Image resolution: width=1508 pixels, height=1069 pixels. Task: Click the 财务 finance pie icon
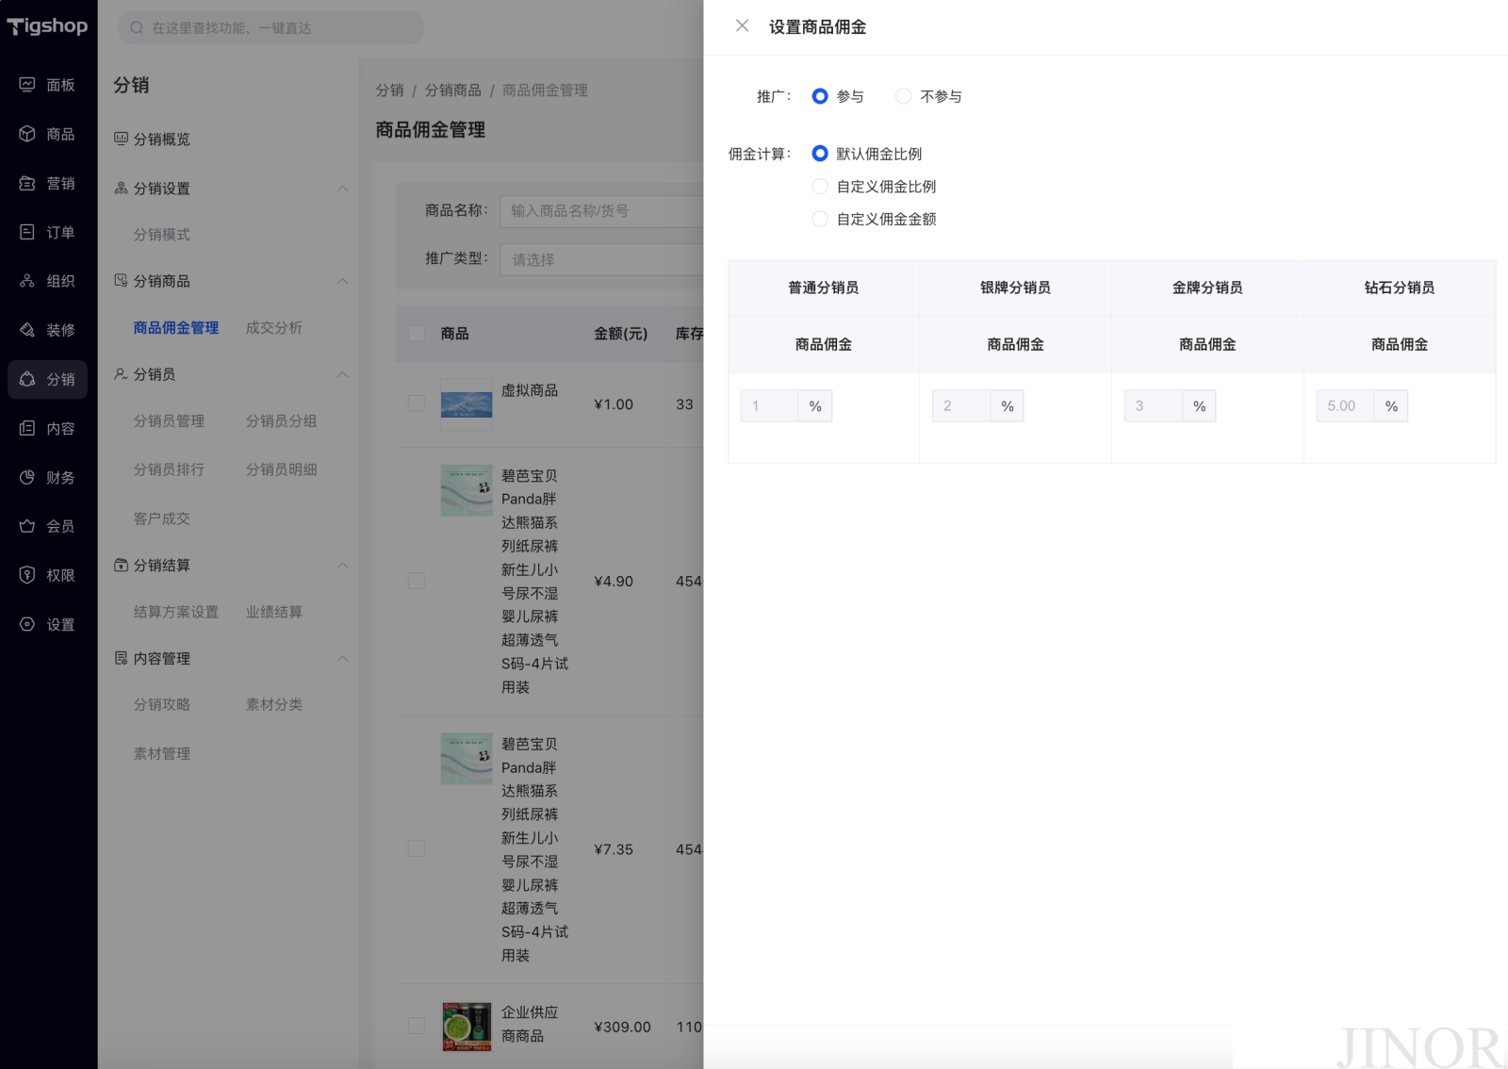point(27,477)
